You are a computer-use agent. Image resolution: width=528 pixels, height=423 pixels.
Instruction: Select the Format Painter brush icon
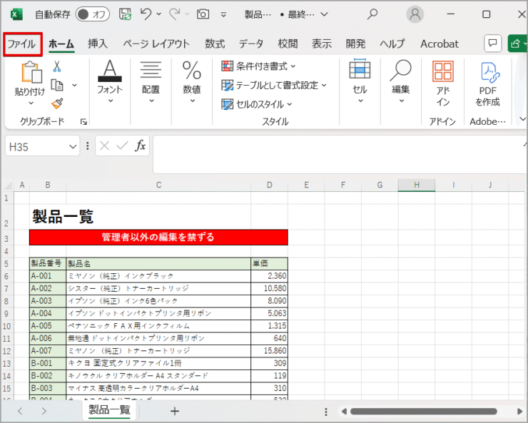(57, 103)
